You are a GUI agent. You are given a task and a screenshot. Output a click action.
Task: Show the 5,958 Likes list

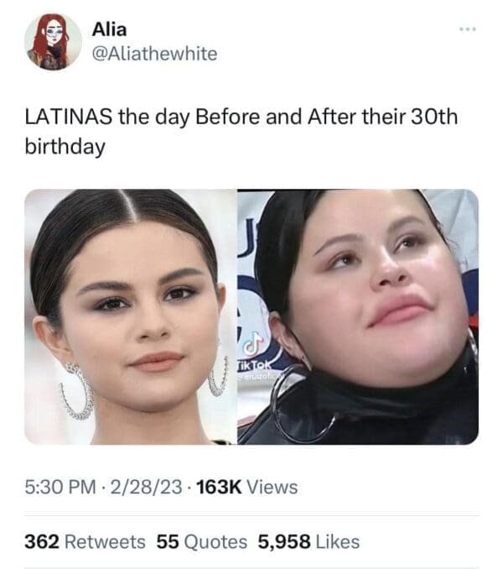pyautogui.click(x=309, y=542)
